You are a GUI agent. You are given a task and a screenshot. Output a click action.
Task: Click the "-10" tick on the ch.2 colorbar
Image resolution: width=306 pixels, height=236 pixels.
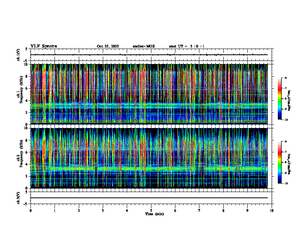pos(286,184)
